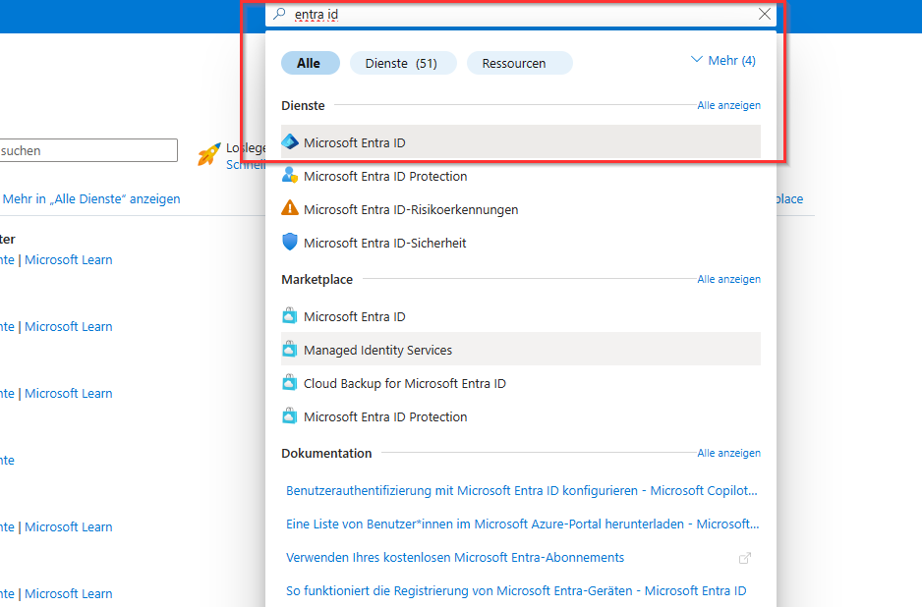Click external link icon beside Entra-Abonnements
The height and width of the screenshot is (607, 922).
click(x=744, y=558)
